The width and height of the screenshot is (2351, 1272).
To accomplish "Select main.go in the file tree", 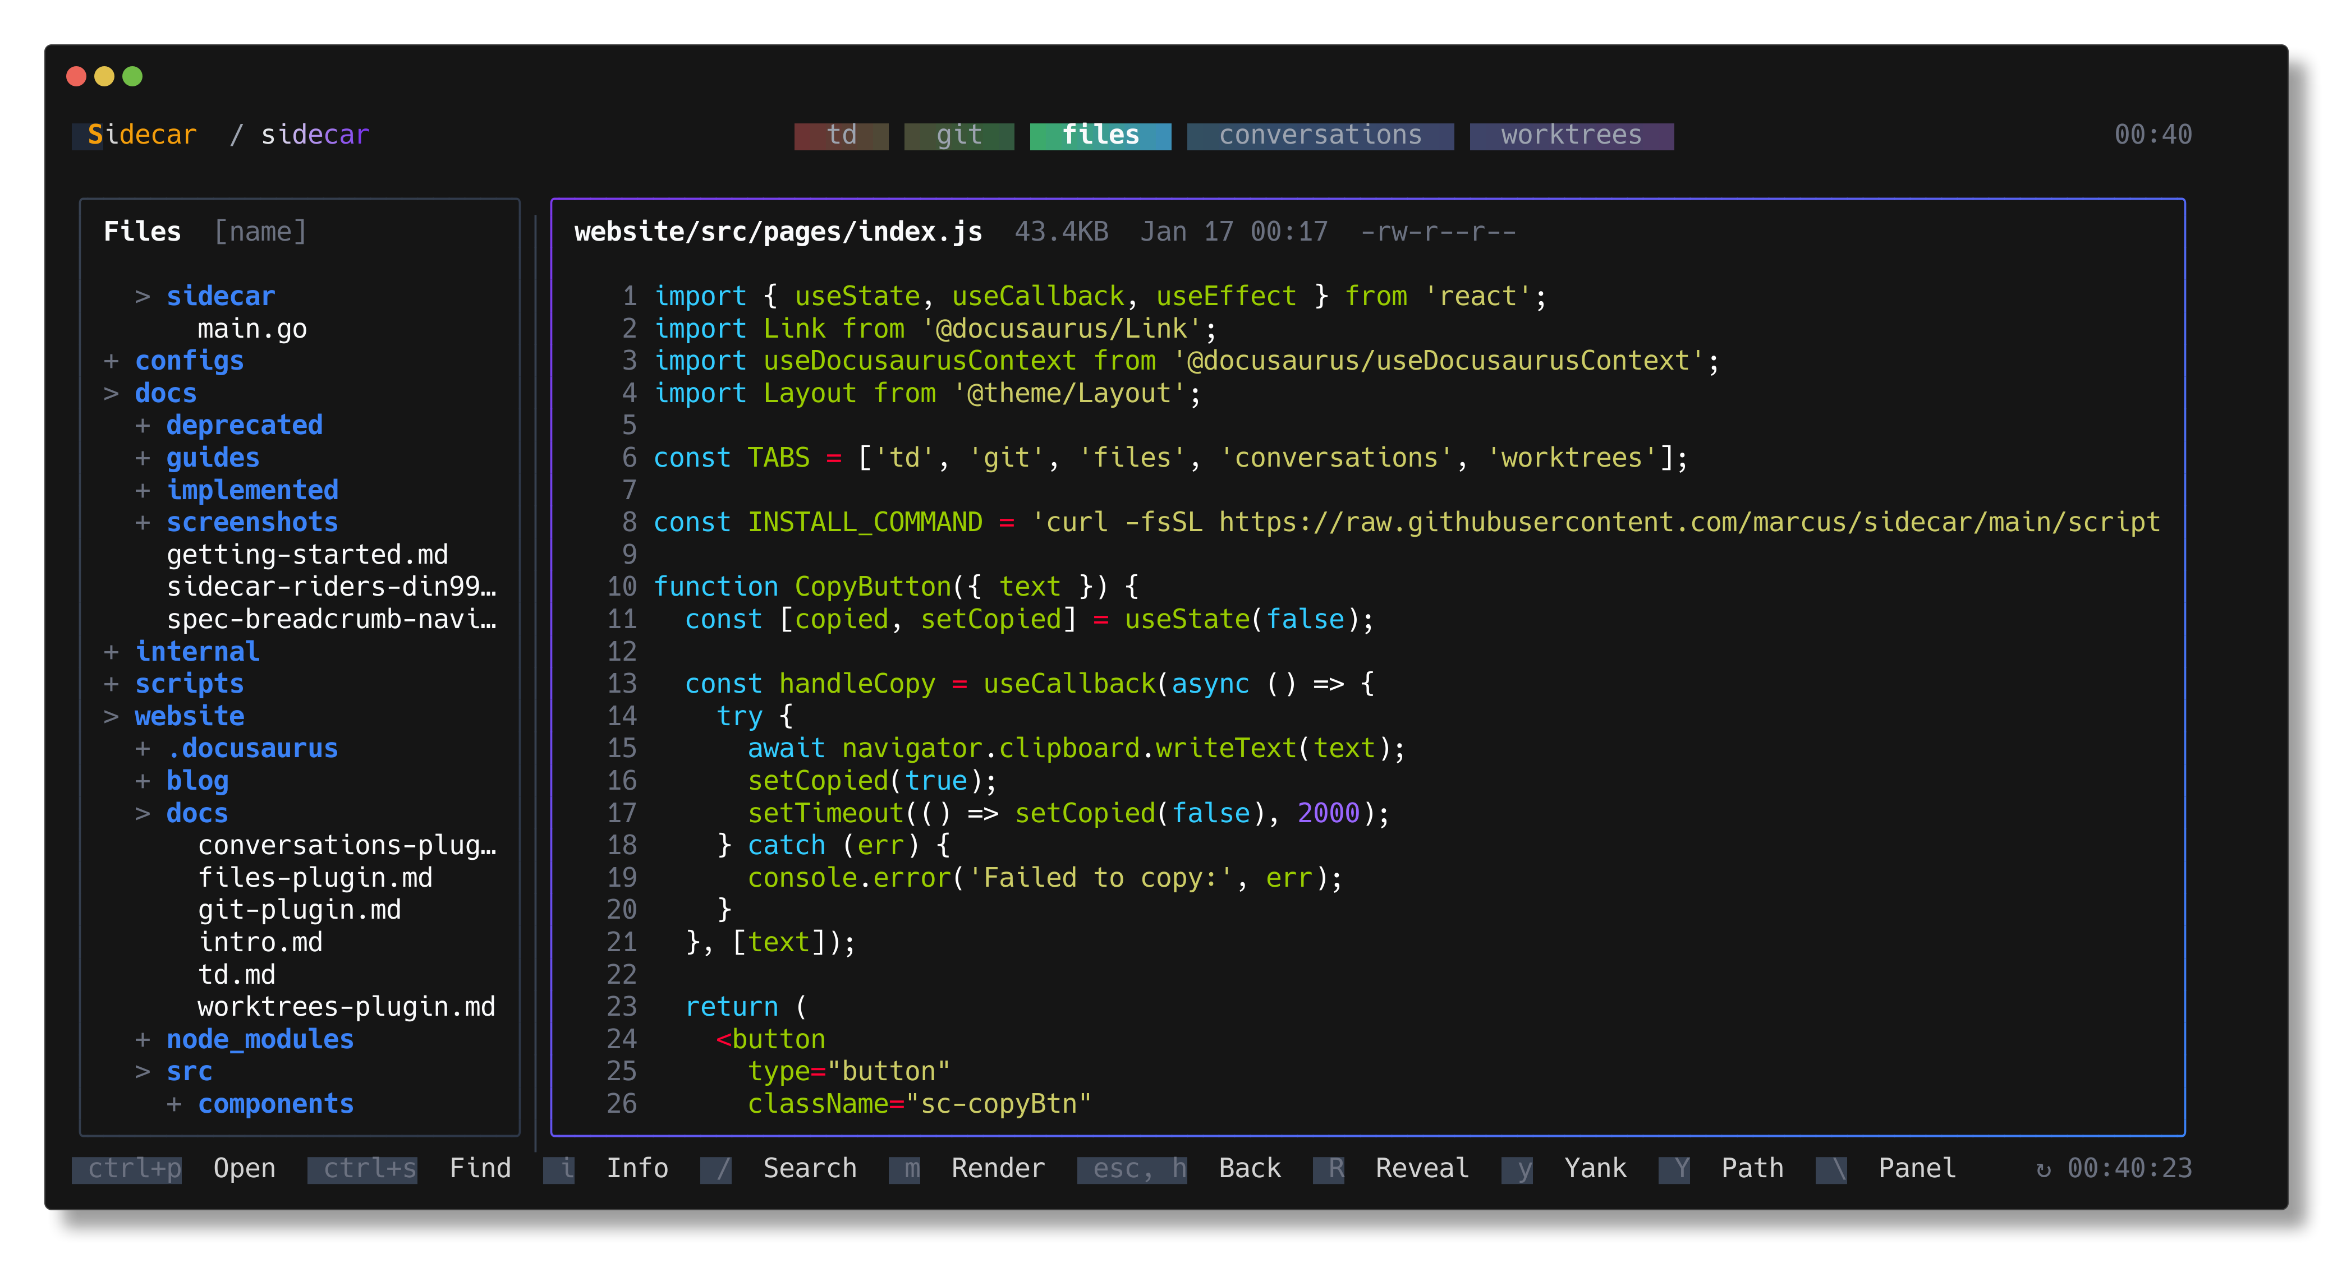I will tap(252, 329).
